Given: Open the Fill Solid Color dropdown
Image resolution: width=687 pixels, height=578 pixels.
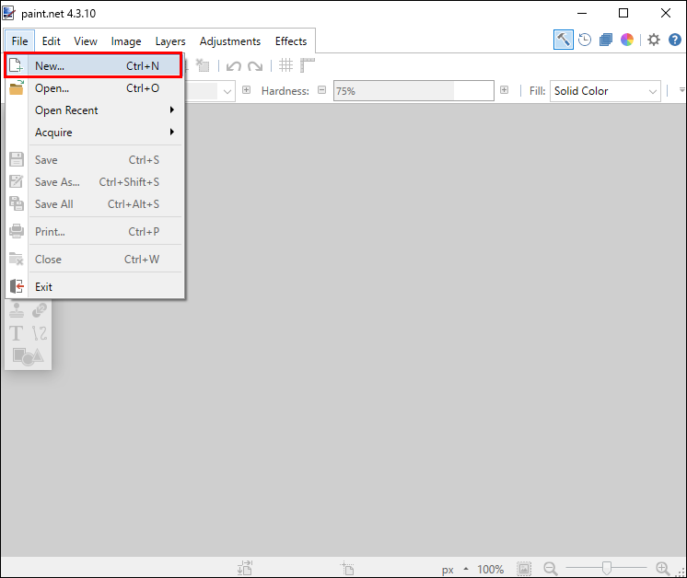Looking at the screenshot, I should (605, 90).
